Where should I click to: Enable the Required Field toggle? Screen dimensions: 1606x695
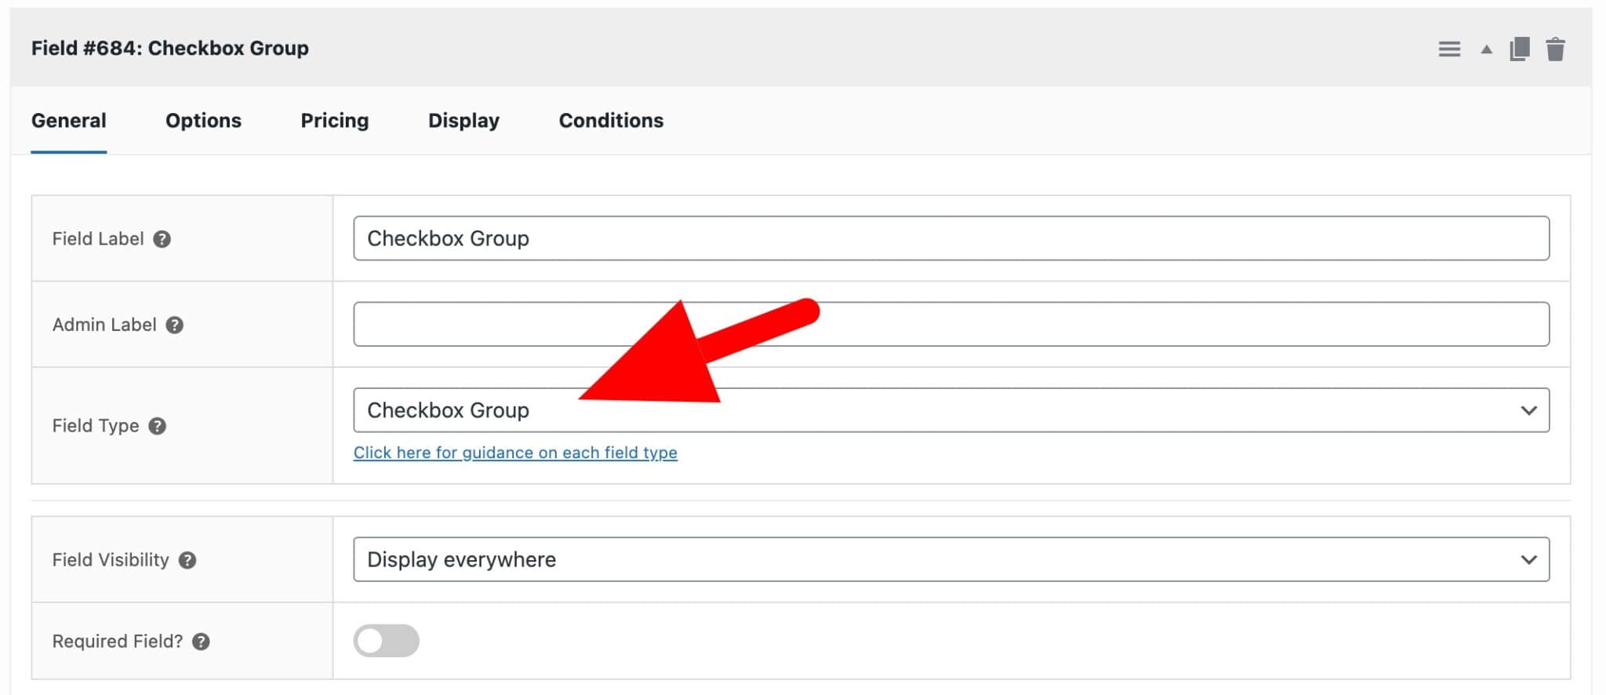pyautogui.click(x=386, y=641)
